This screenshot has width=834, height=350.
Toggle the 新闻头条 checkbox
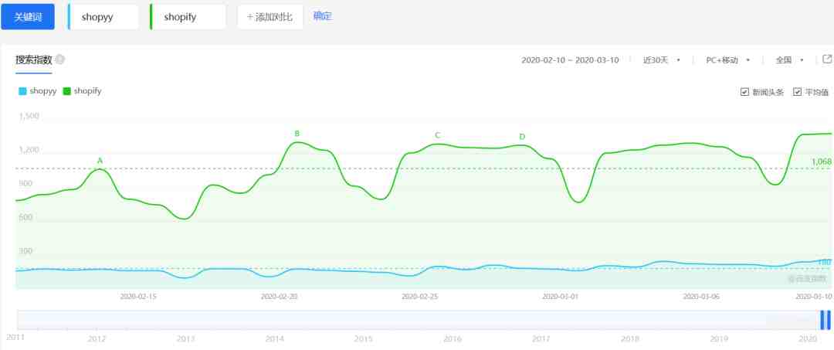coord(744,92)
